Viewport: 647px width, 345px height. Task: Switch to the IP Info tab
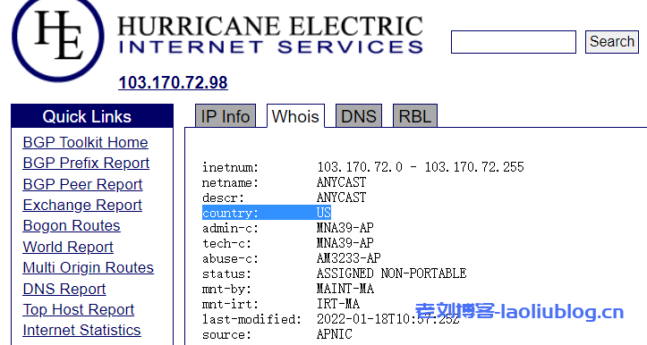click(226, 116)
